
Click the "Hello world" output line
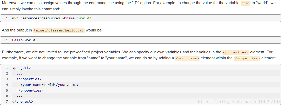pos(23,40)
